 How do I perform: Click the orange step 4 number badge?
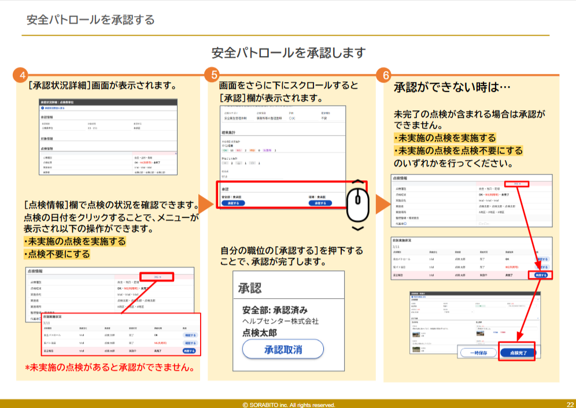22,76
